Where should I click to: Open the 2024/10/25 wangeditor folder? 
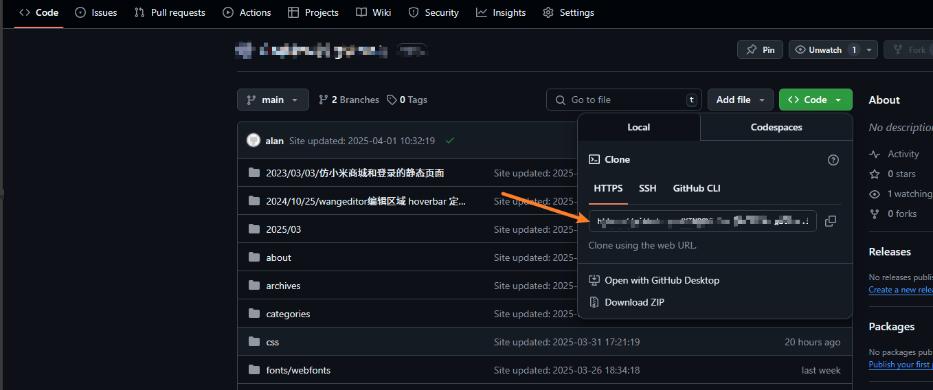366,201
